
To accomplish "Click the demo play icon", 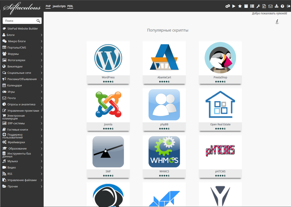I will point(234,6).
